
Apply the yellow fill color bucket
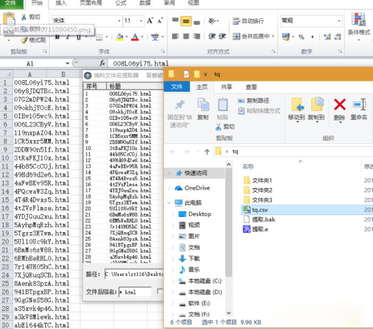119,37
